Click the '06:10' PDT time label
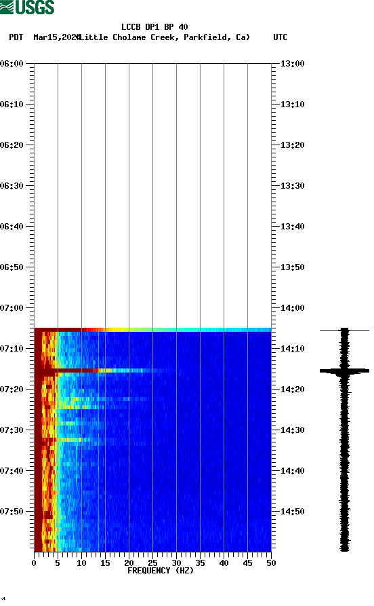 pyautogui.click(x=12, y=105)
